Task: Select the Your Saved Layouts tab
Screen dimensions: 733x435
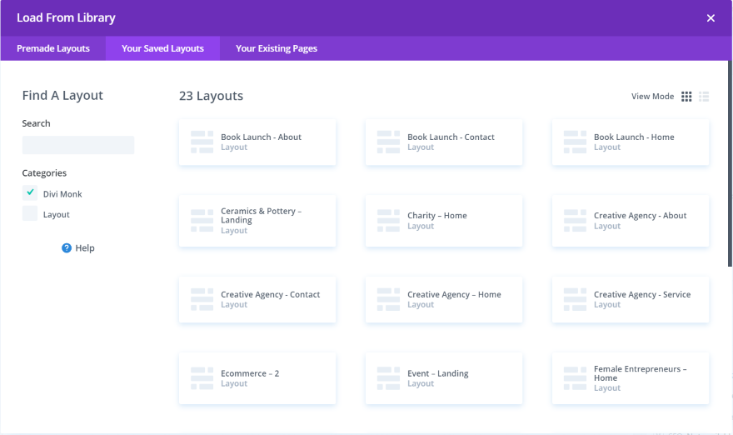Action: (162, 48)
